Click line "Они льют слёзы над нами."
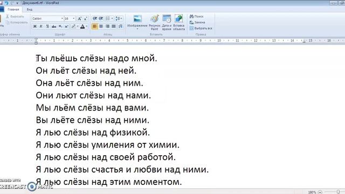Image resolution: width=345 pixels, height=194 pixels. [93, 95]
